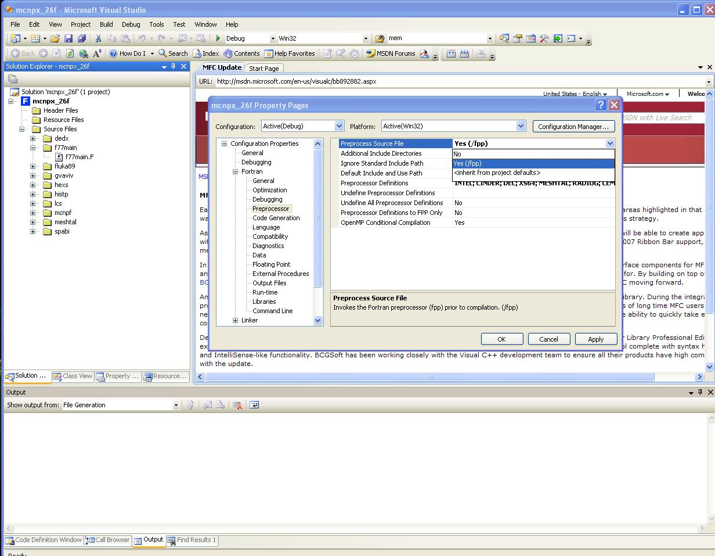Open the Solution Configurations Debug dropdown

click(273, 38)
